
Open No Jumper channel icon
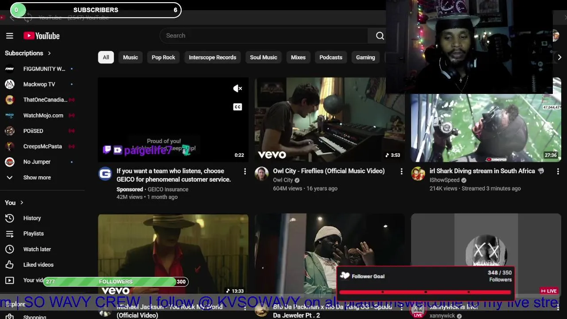coord(9,162)
